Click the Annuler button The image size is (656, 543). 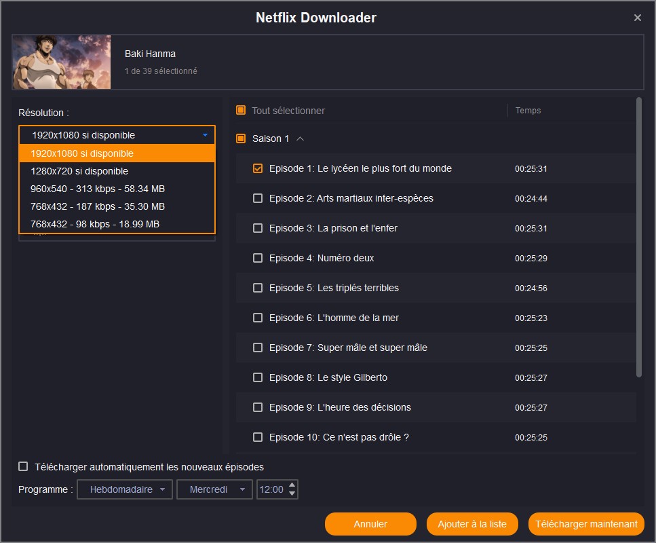tap(370, 524)
